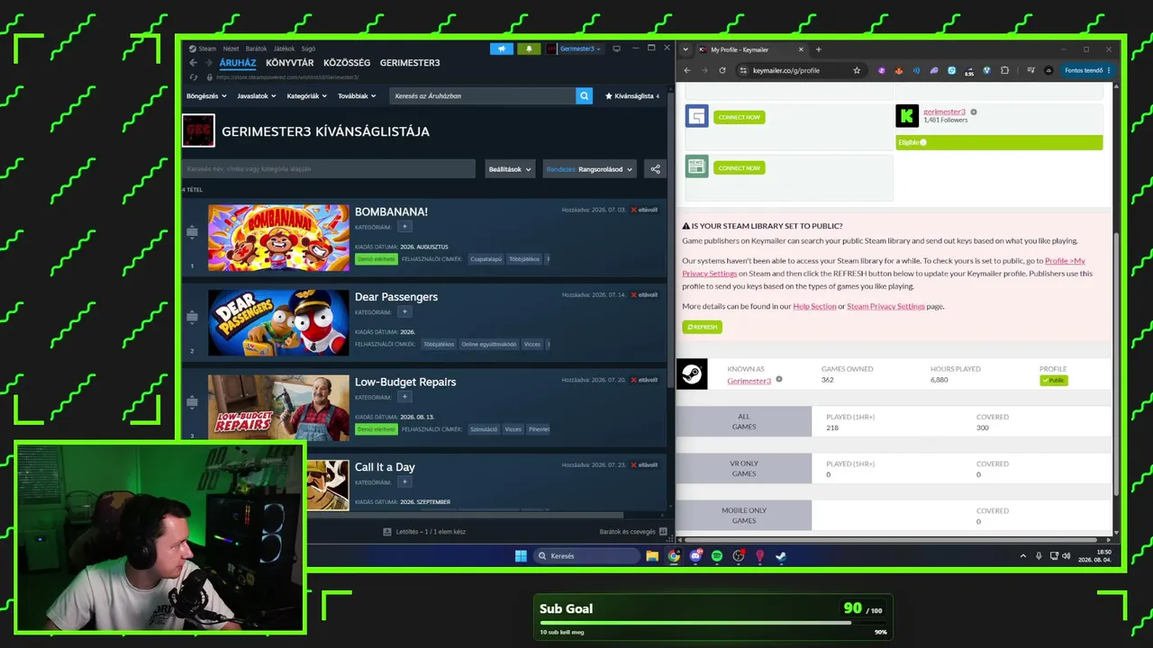Image resolution: width=1153 pixels, height=648 pixels.
Task: Bookmark the Keymailer page with the star
Action: pyautogui.click(x=857, y=70)
